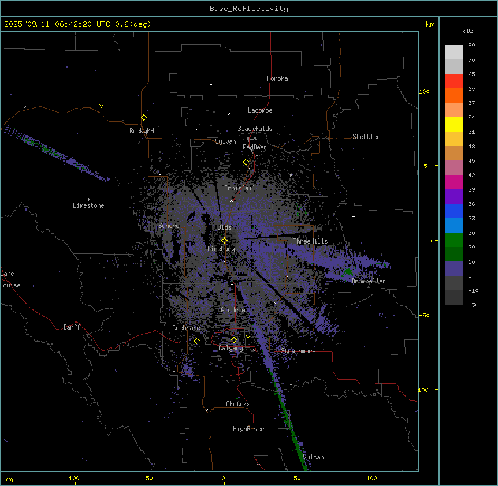Click the Calgary city label
This screenshot has width=498, height=486.
pyautogui.click(x=231, y=348)
